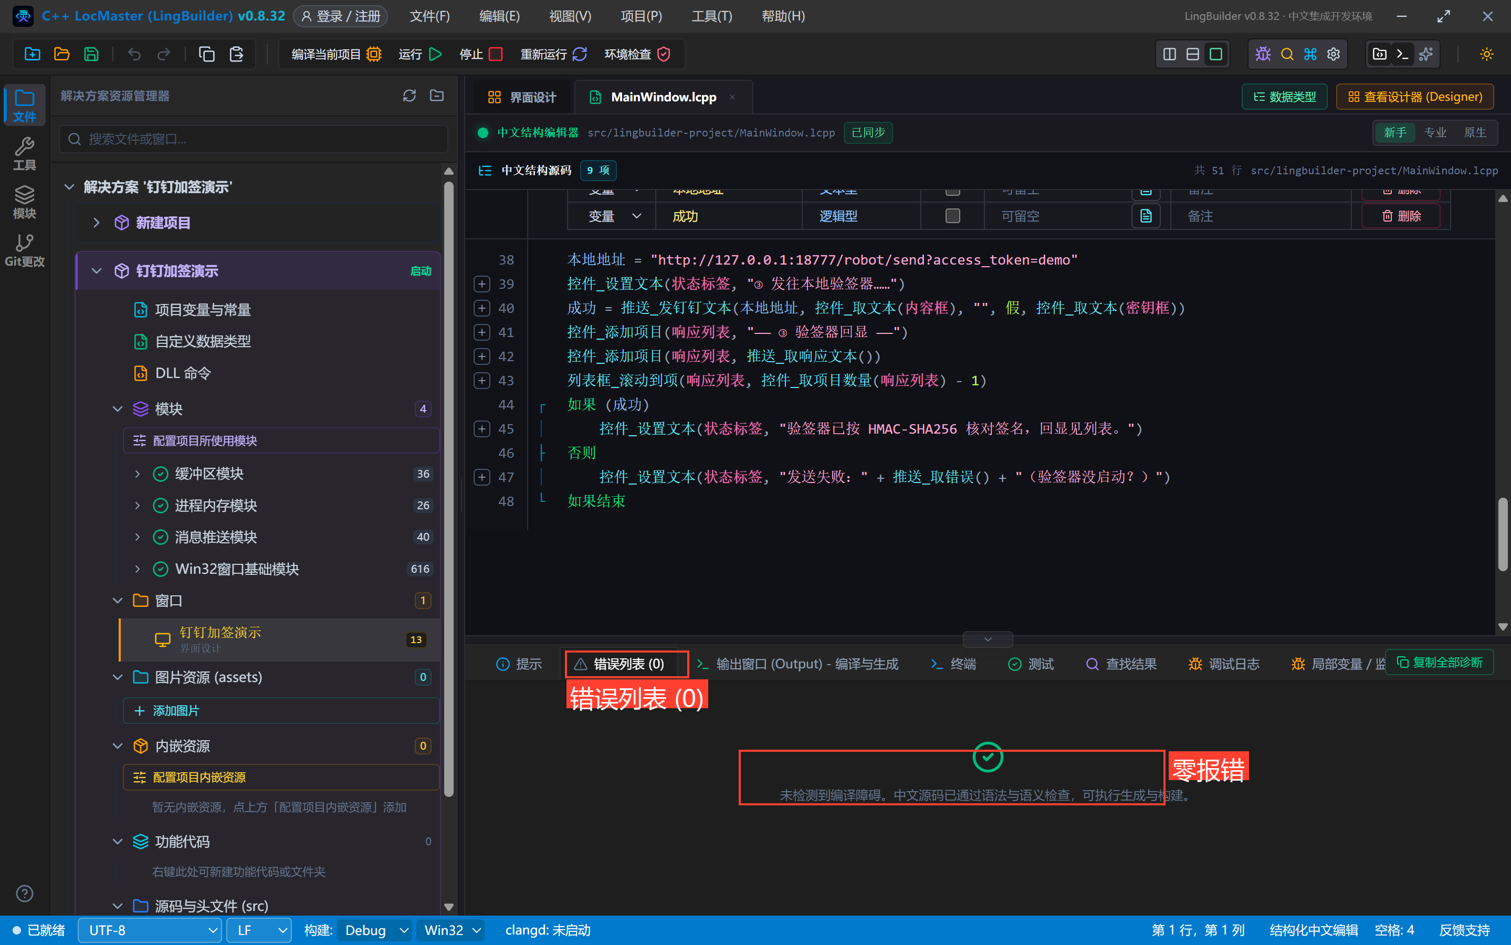
Task: Open the terminal prompt toolbar icon
Action: click(1402, 55)
